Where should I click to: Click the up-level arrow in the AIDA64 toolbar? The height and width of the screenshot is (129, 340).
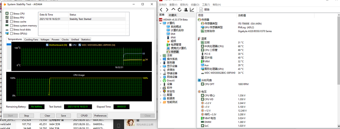click(173, 10)
